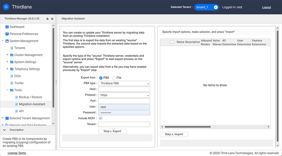Click the User field containing root
Image resolution: width=282 pixels, height=156 pixels.
[x=124, y=107]
